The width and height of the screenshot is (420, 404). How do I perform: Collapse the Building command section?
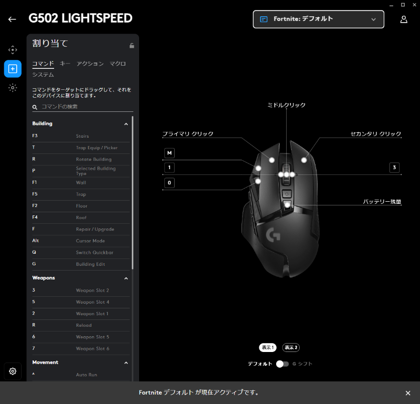tap(126, 124)
